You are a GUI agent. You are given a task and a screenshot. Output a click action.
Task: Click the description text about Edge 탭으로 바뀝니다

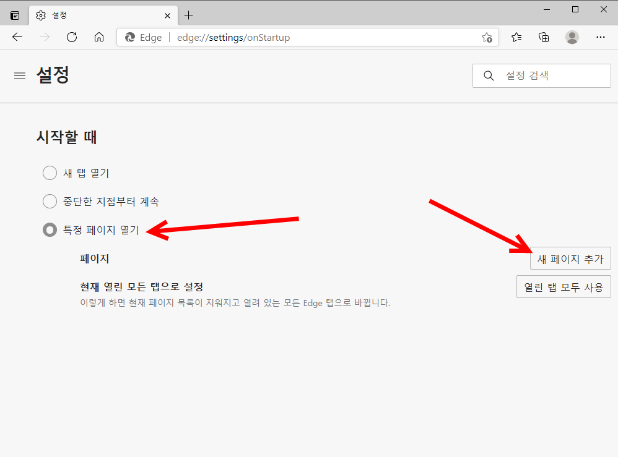coord(235,302)
